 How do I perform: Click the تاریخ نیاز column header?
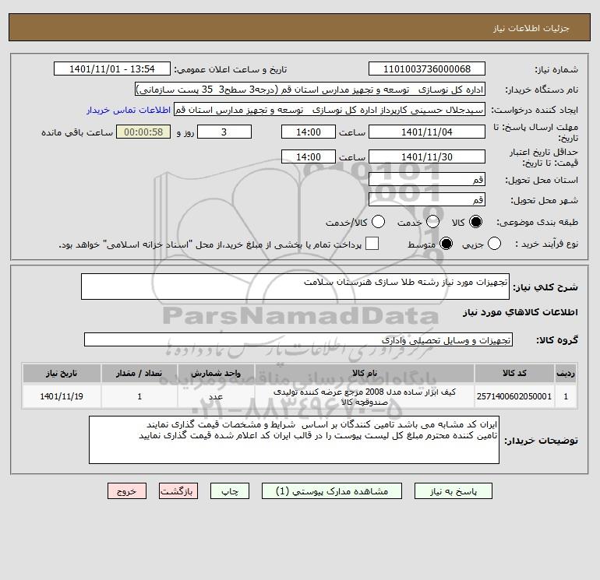(x=62, y=373)
